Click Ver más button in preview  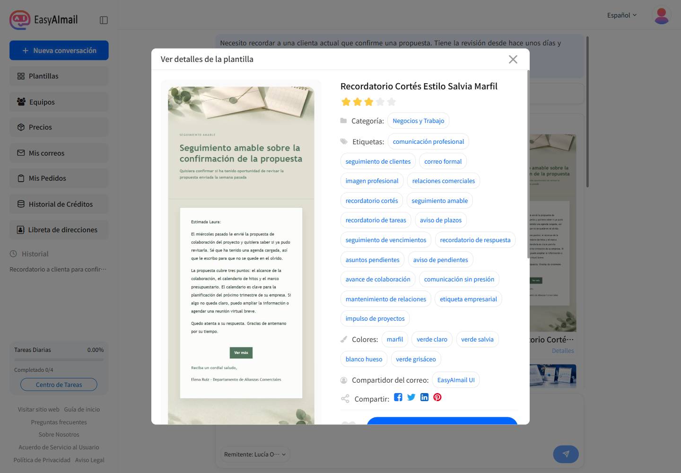[241, 353]
